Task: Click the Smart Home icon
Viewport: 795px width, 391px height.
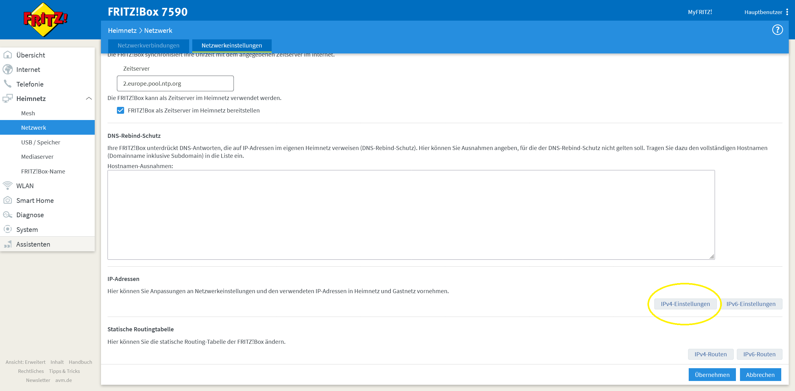Action: point(8,200)
